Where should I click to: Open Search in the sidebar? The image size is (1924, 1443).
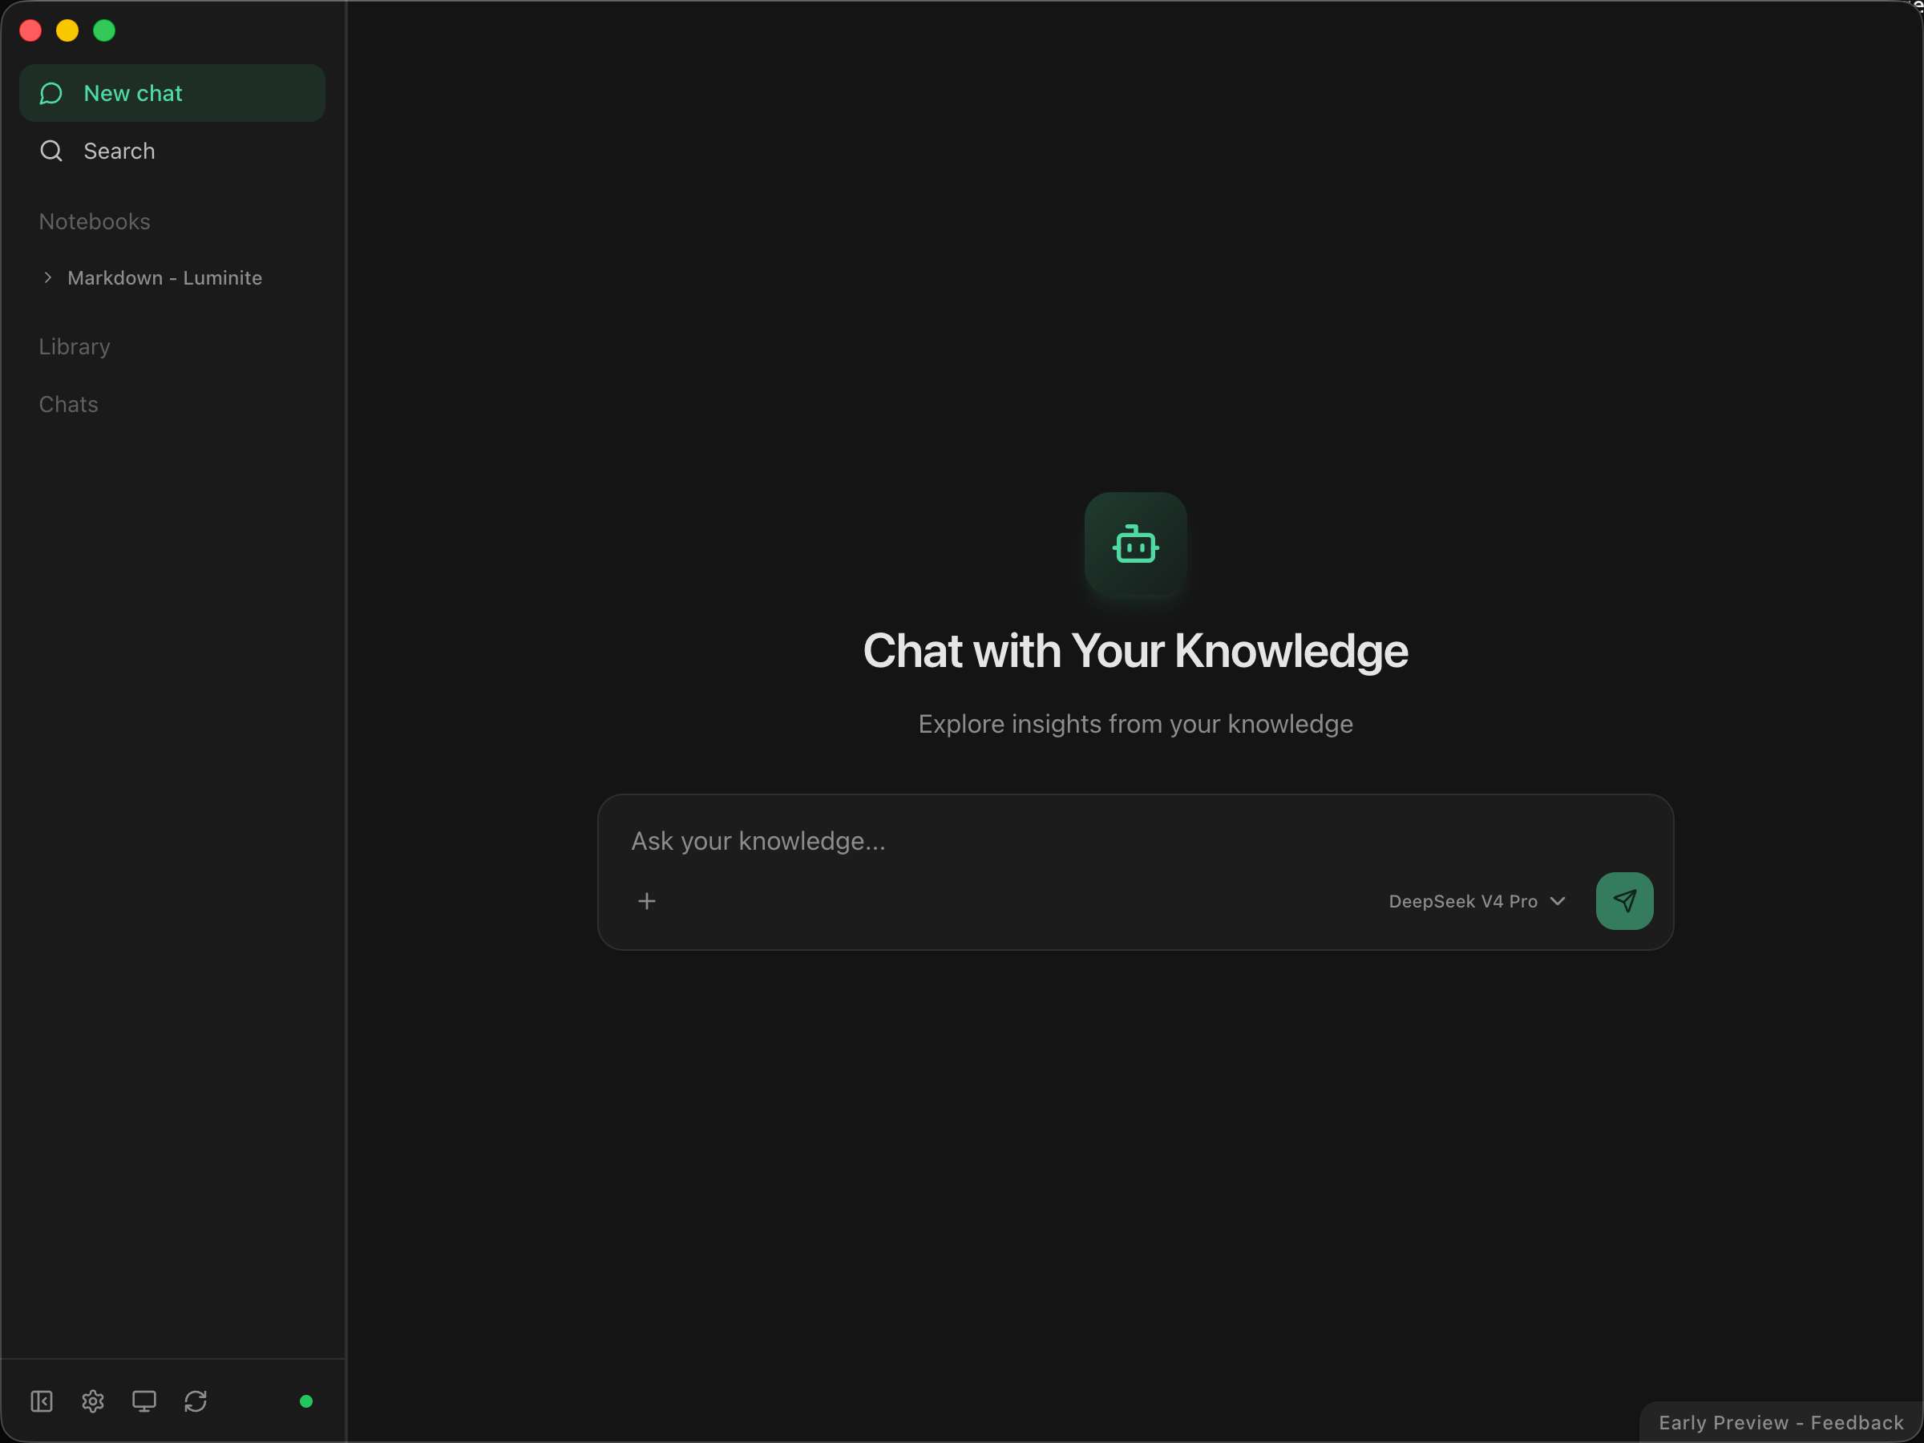172,152
